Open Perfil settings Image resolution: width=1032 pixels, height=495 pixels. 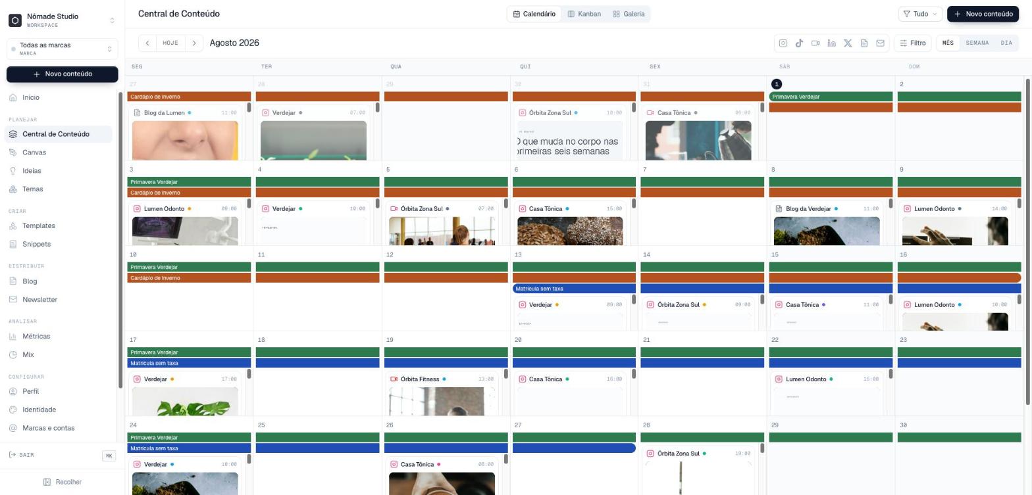point(59,392)
